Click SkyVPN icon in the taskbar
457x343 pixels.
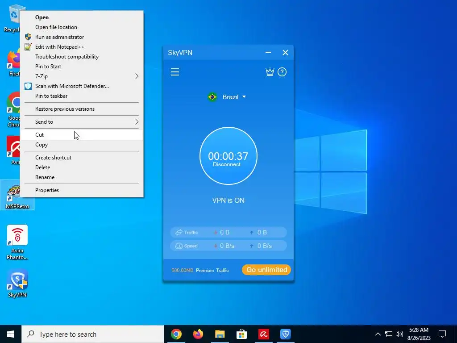285,334
